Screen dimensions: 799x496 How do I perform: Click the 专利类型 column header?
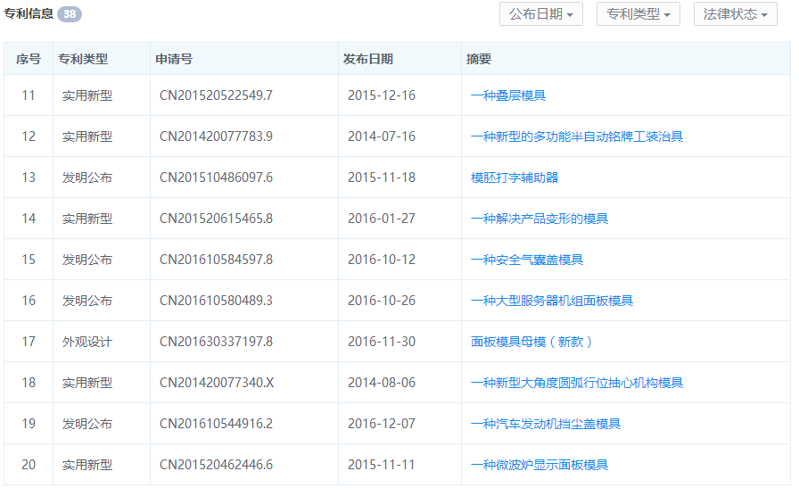coord(83,59)
